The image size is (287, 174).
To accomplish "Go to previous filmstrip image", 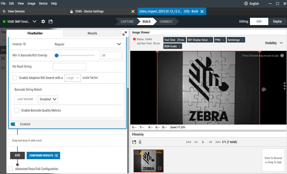I will click(196, 142).
